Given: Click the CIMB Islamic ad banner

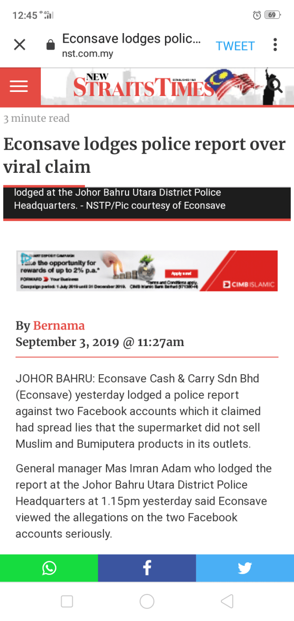Looking at the screenshot, I should tap(147, 271).
